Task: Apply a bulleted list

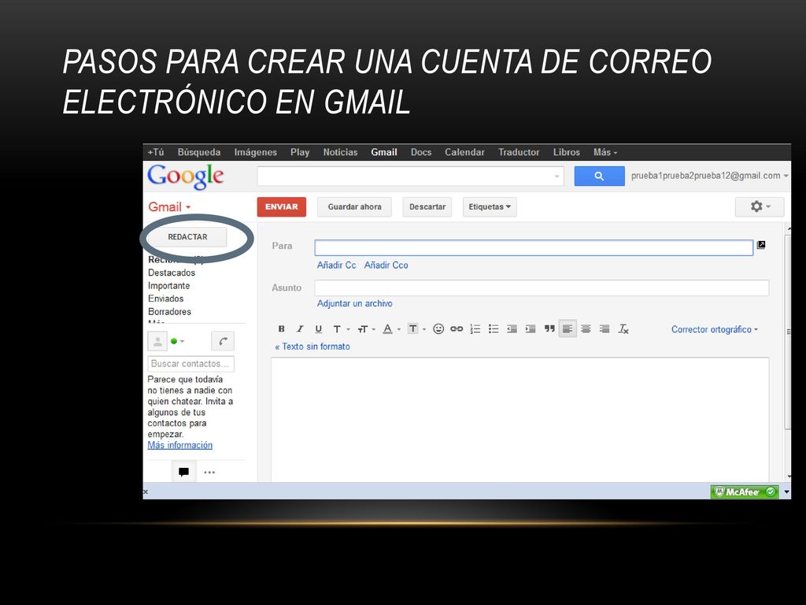Action: [494, 328]
